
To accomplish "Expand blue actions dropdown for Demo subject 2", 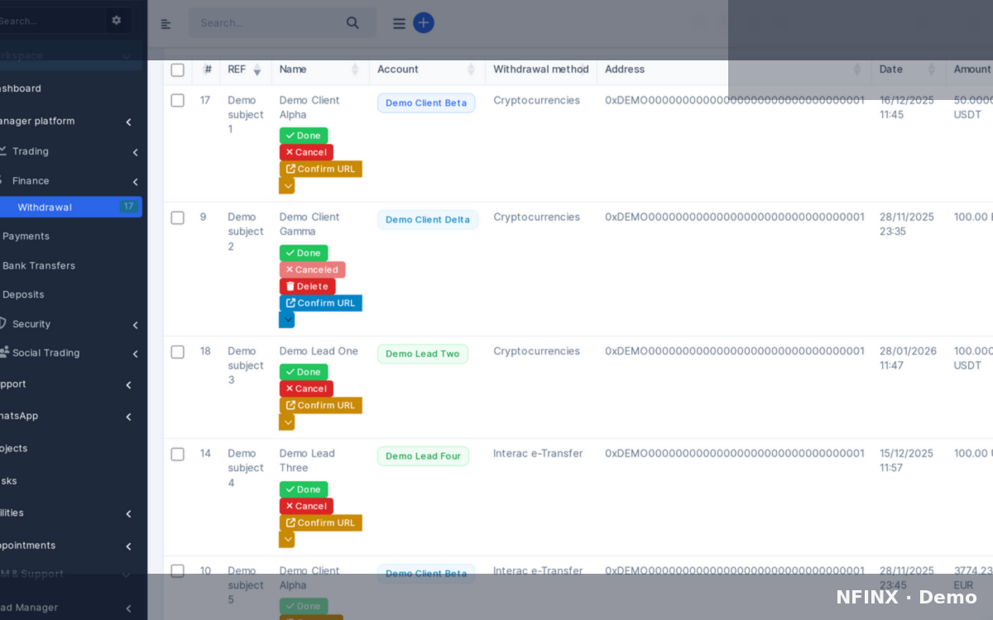I will point(287,320).
